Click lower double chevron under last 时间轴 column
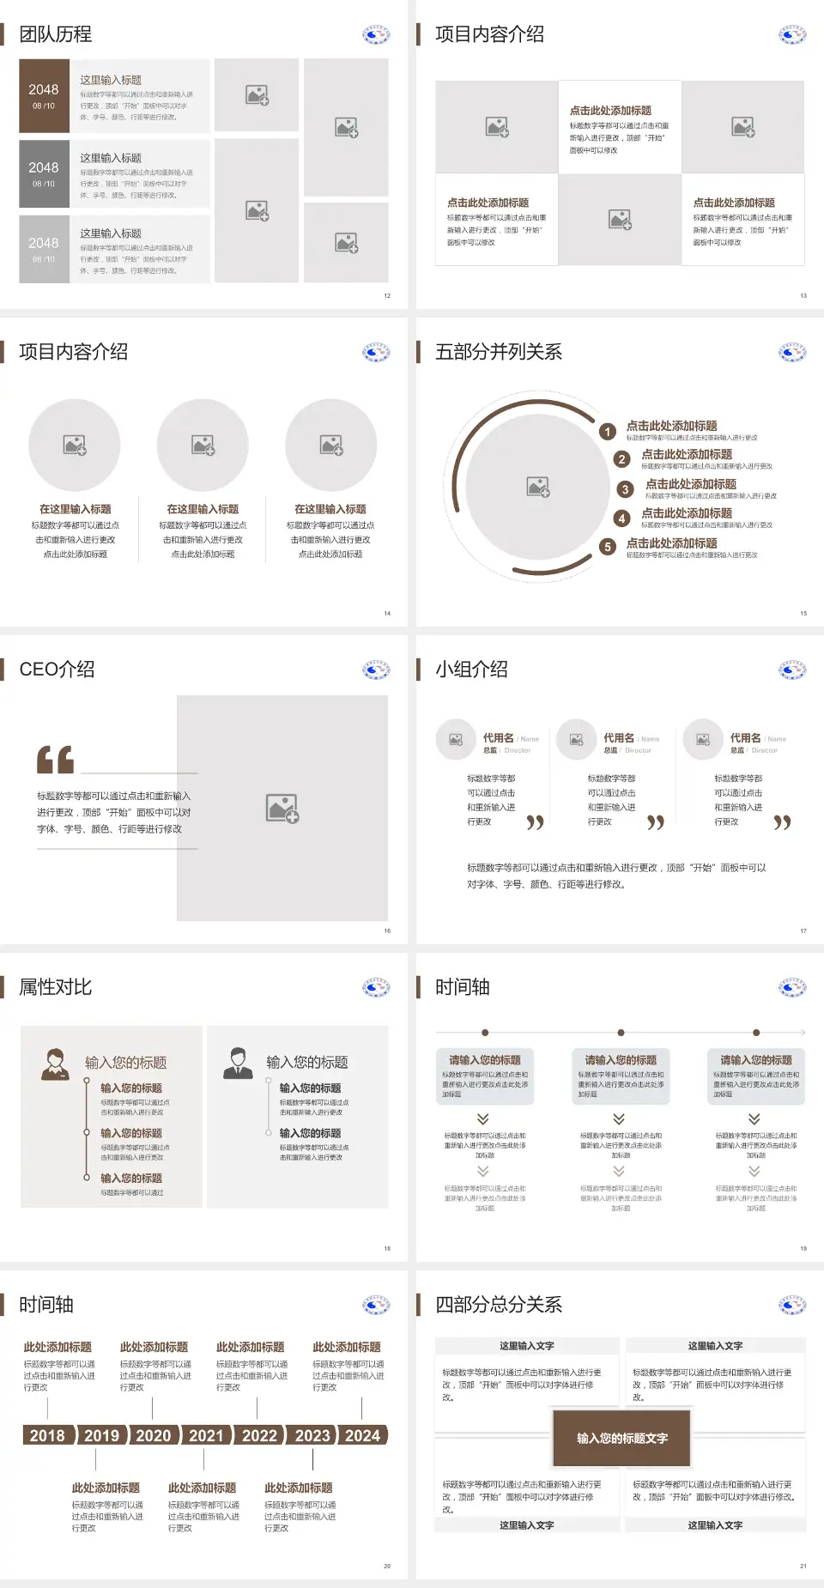Viewport: 824px width, 1588px height. click(x=754, y=1171)
